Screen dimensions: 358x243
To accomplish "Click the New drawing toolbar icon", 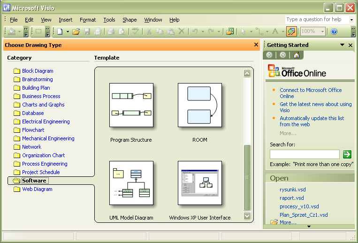I will 60,31.
